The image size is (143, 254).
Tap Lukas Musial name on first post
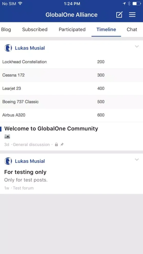pos(30,48)
